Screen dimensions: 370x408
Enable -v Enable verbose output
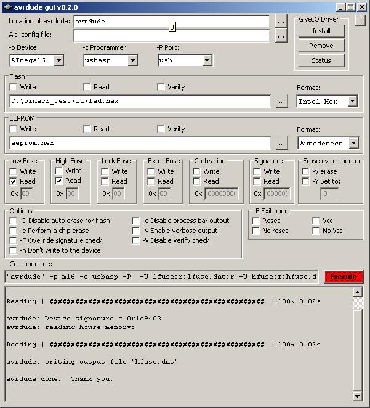pos(135,231)
